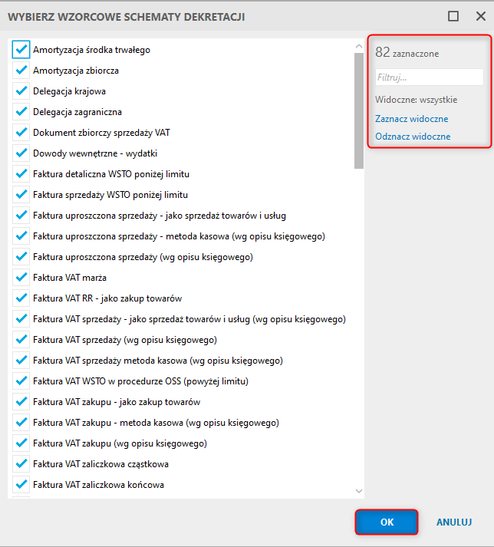Select Faktura VAT sprzedaży metoda kasowa text
Screen dimensions: 494x547
(x=158, y=361)
